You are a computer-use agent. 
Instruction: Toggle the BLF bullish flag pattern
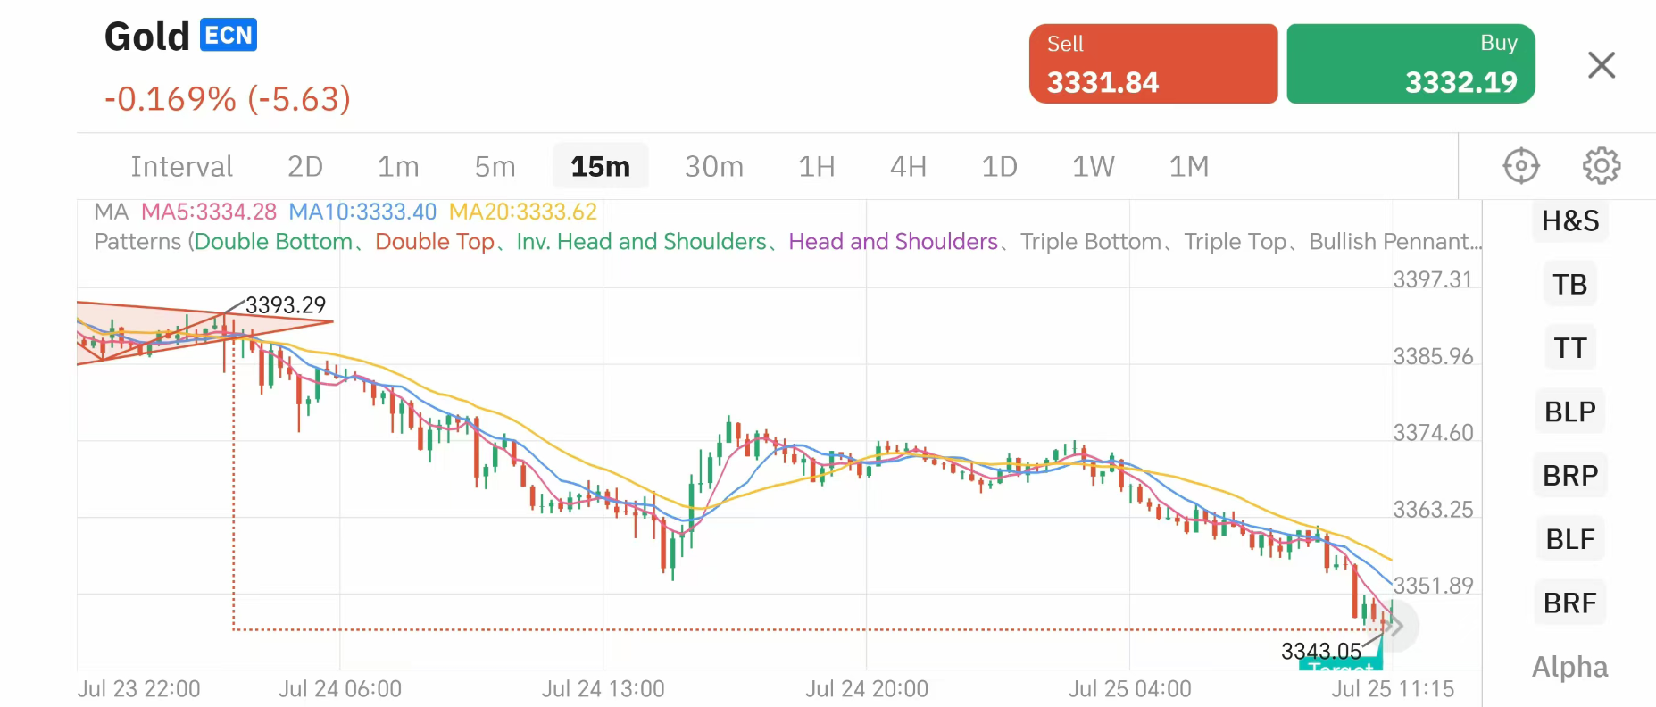pyautogui.click(x=1569, y=539)
